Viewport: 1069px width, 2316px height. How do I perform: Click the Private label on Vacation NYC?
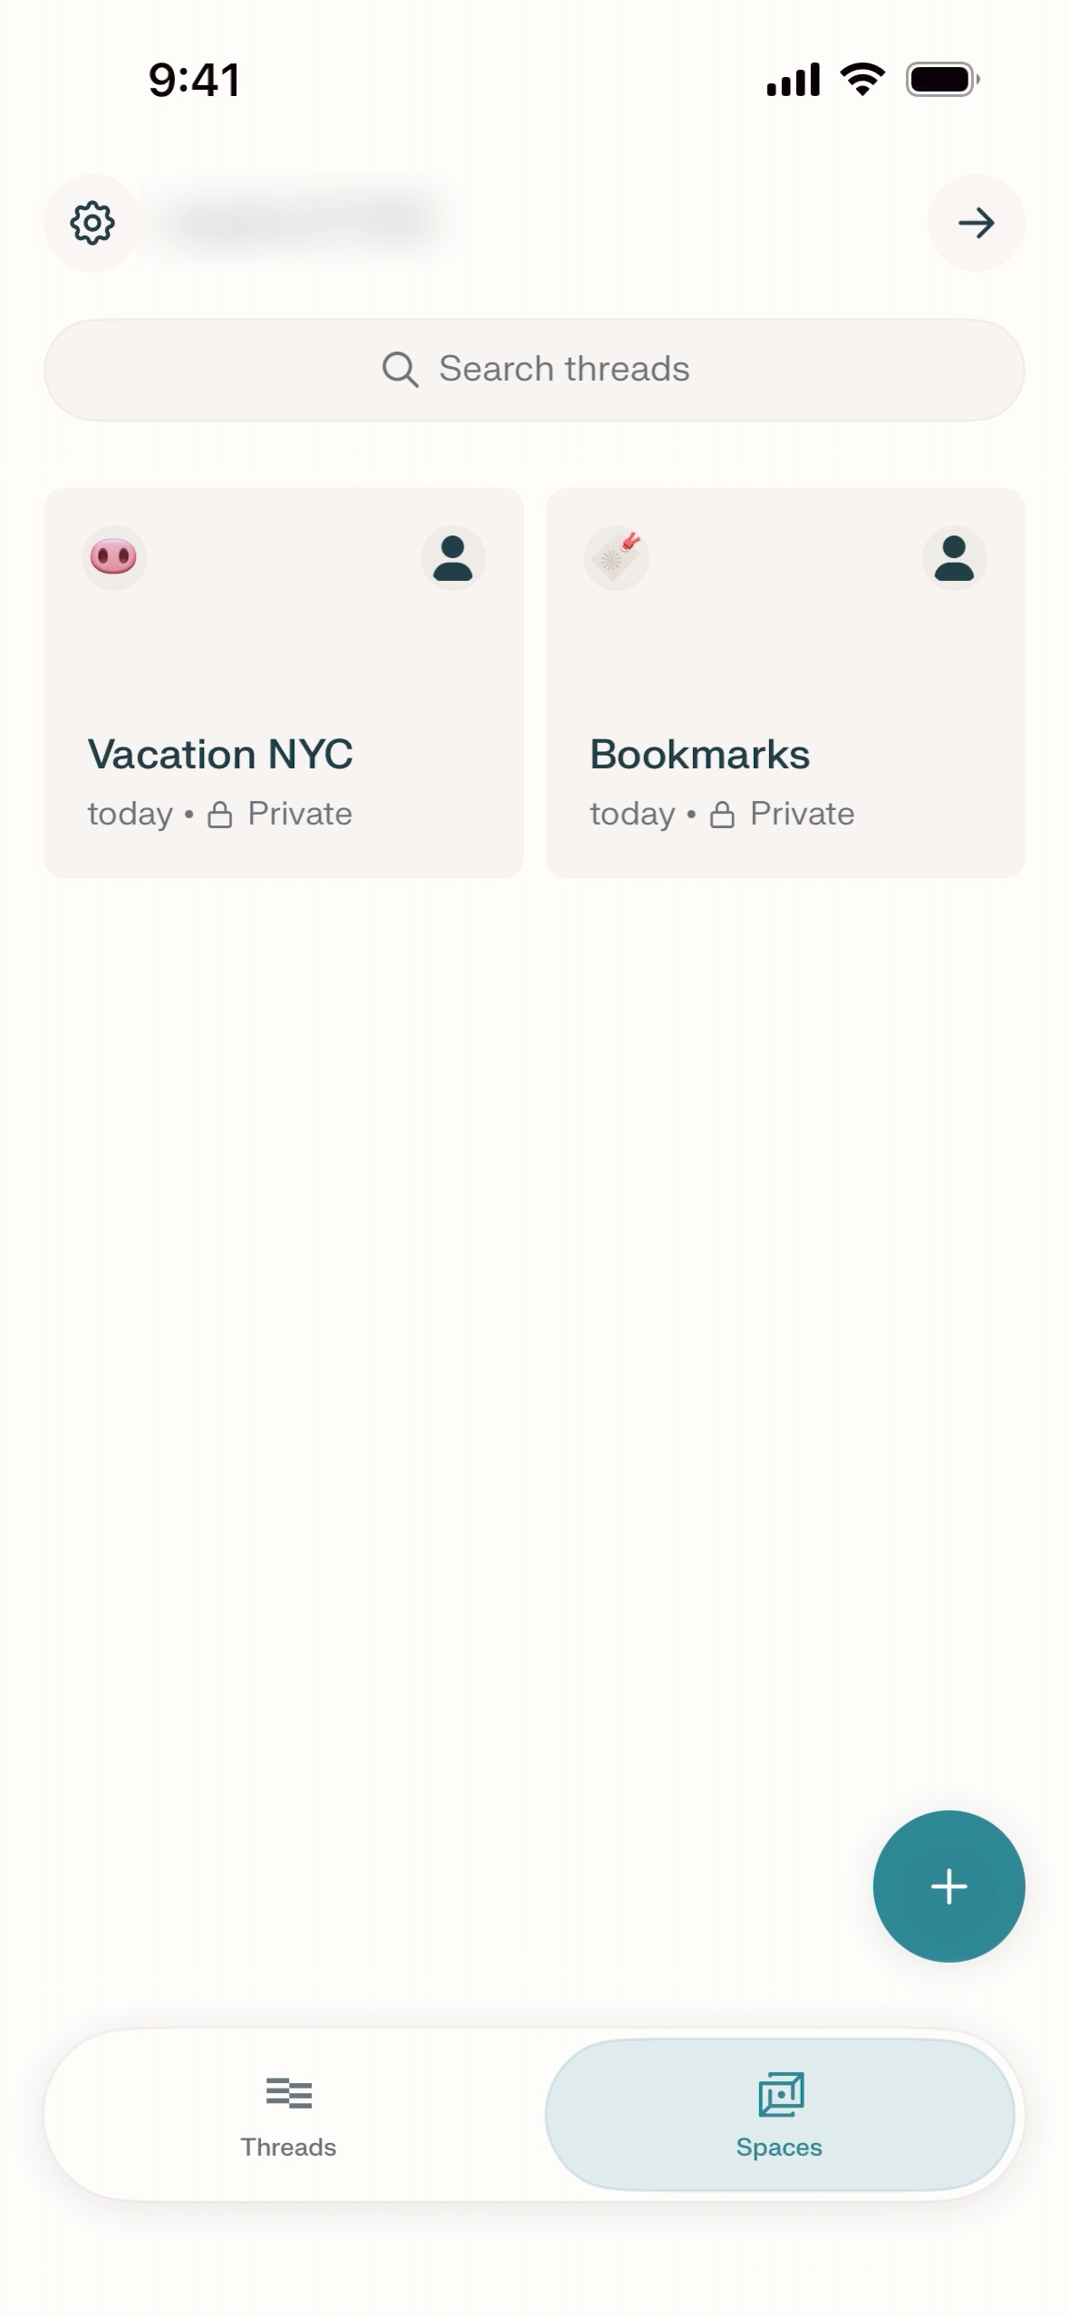point(300,814)
